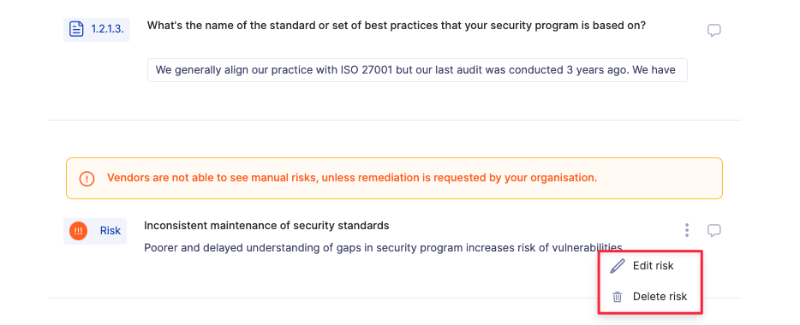Click into the ISO 27001 answer text field
This screenshot has width=800, height=325.
[417, 70]
